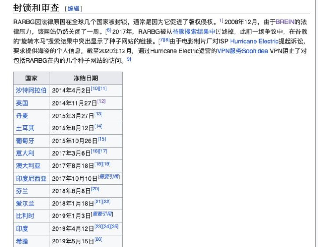Select the date 2019年1月3日
The height and width of the screenshot is (247, 318).
click(x=71, y=216)
